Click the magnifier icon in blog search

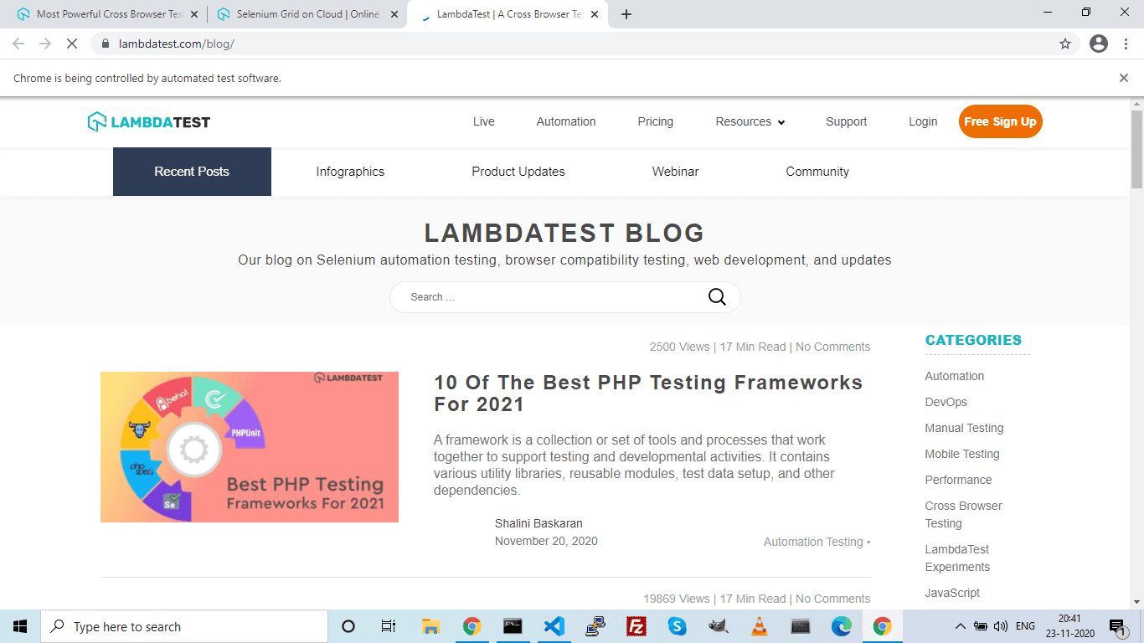(717, 297)
